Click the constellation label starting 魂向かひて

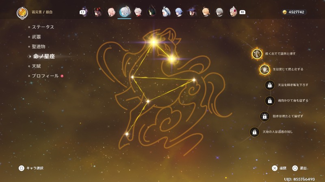tap(293, 101)
